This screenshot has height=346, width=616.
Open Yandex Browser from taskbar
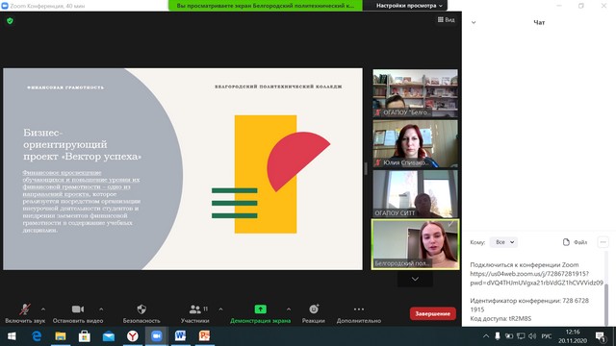[133, 336]
